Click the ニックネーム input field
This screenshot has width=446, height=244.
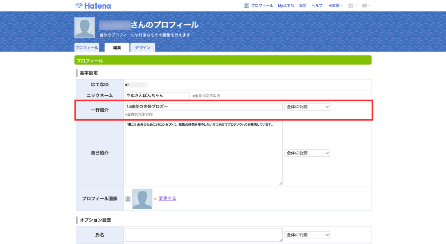point(157,95)
